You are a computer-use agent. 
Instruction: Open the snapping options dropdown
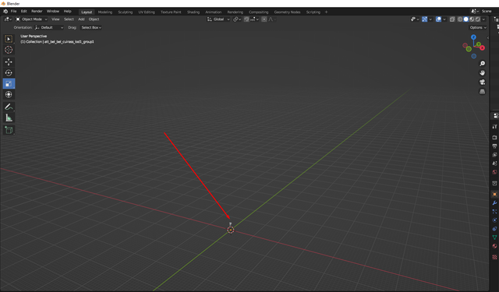point(254,19)
